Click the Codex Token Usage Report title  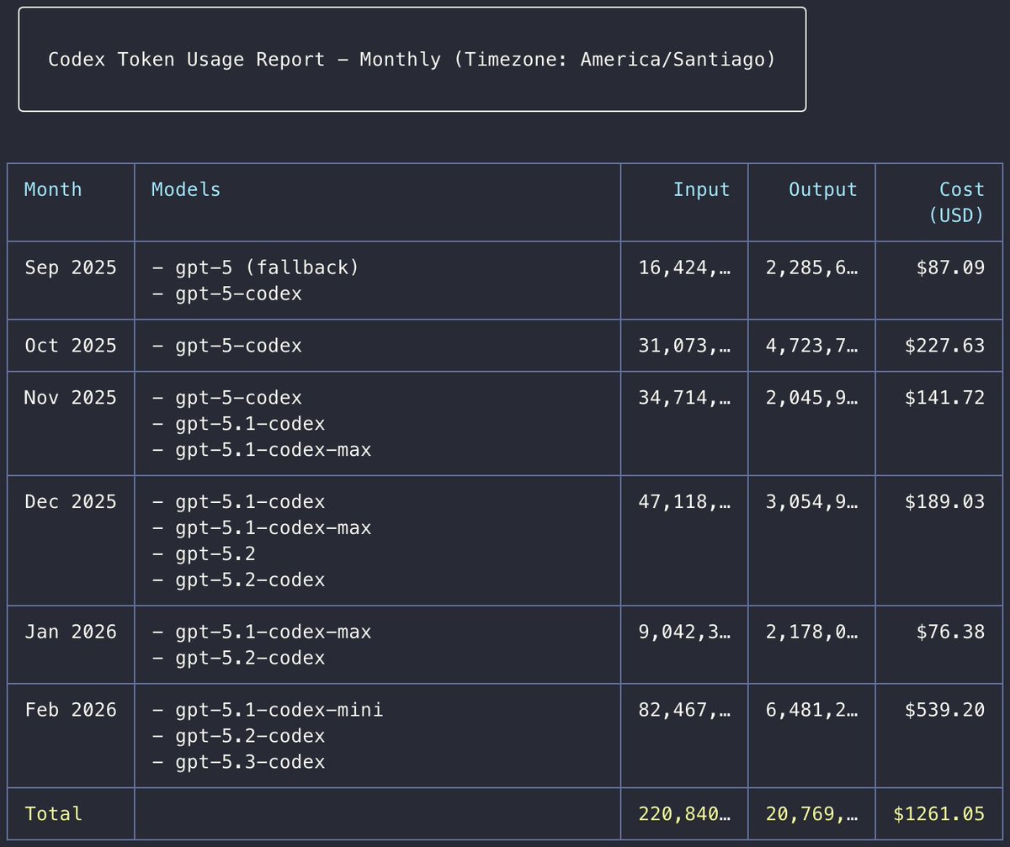coord(412,60)
